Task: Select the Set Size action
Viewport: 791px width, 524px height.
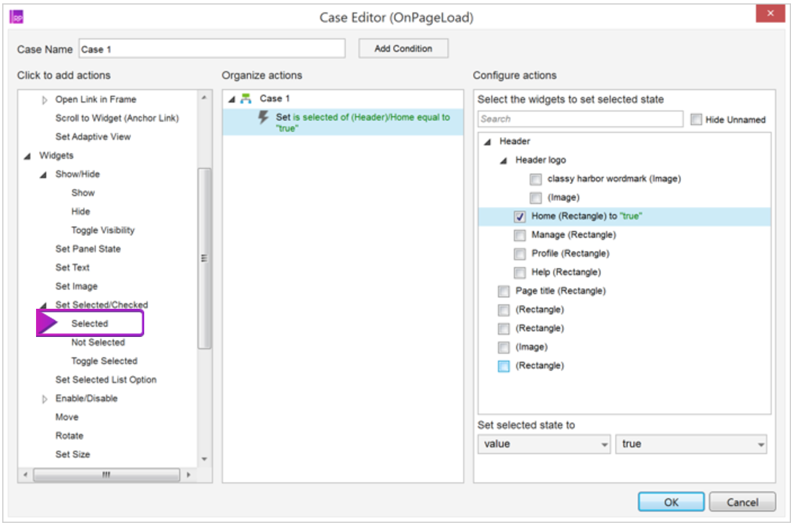Action: pyautogui.click(x=73, y=455)
